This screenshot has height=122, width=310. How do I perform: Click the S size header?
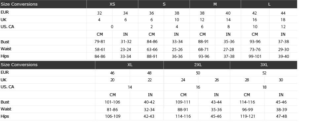pyautogui.click(x=164, y=4)
